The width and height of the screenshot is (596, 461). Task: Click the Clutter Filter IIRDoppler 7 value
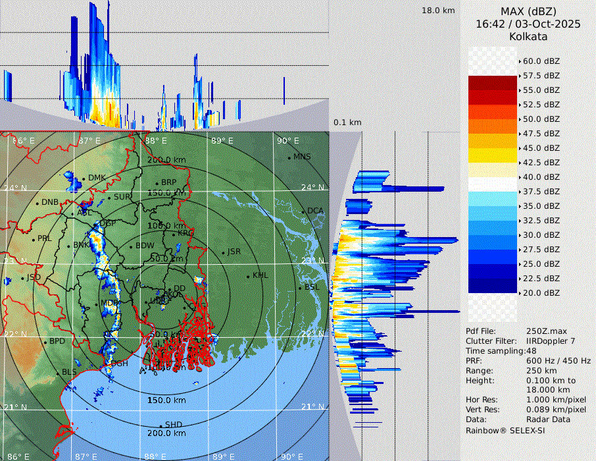[551, 341]
